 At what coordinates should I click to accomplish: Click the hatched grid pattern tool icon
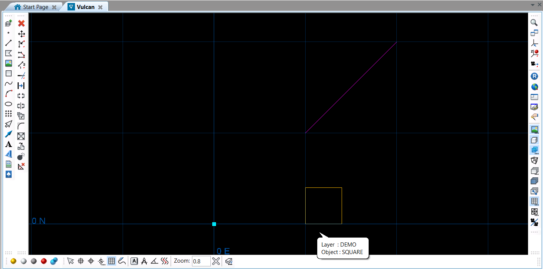(9, 164)
